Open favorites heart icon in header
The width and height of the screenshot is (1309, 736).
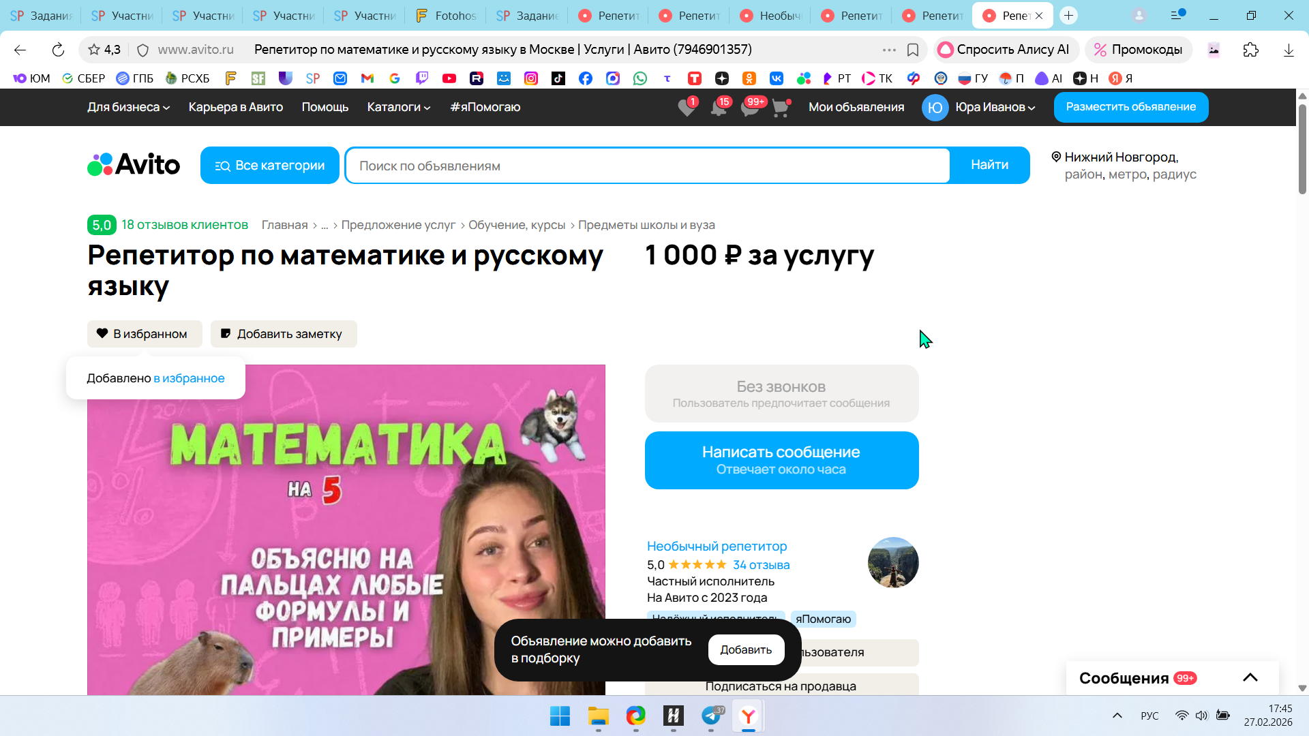pyautogui.click(x=687, y=108)
